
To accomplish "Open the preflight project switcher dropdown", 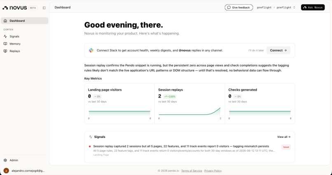I will point(286,7).
